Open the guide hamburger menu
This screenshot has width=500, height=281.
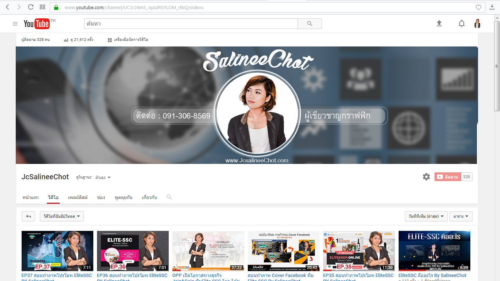point(15,23)
